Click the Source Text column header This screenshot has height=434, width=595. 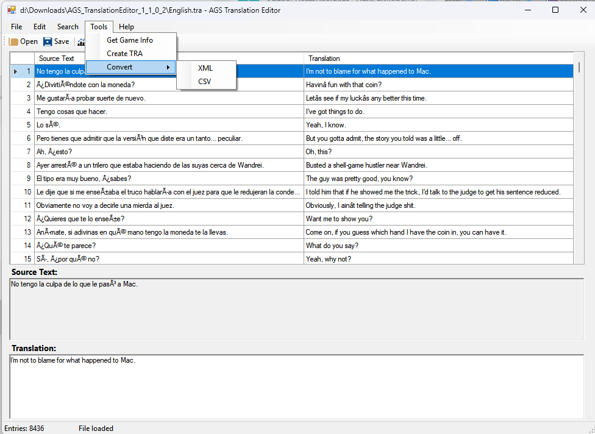(x=169, y=59)
